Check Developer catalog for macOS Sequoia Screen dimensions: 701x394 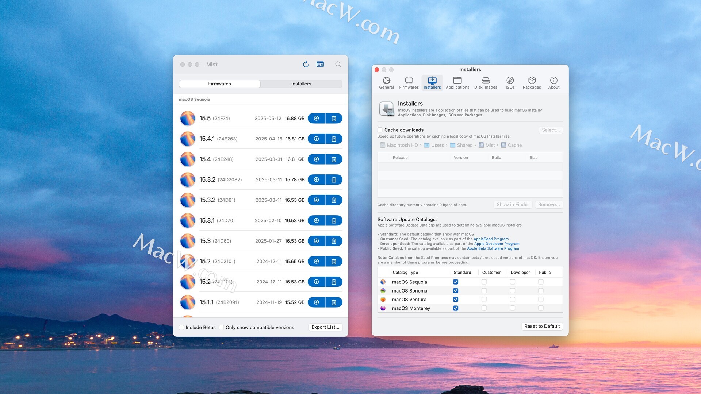point(513,282)
